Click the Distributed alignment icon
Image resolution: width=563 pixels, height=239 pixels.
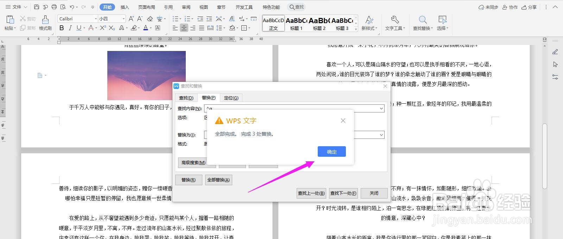210,28
